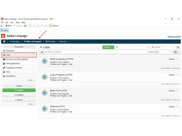Open the display mode list icon dropdown
Screen dimensions: 182x136
coord(176,52)
